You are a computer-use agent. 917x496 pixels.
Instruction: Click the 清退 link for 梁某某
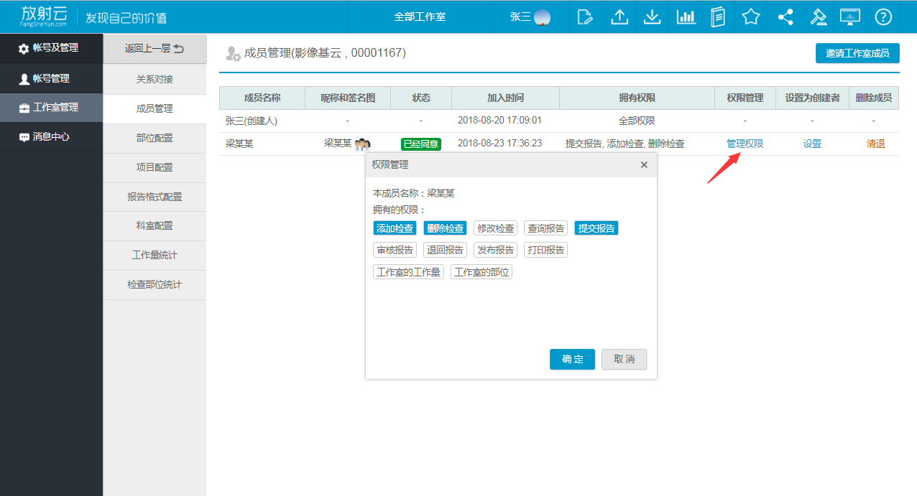click(x=875, y=144)
